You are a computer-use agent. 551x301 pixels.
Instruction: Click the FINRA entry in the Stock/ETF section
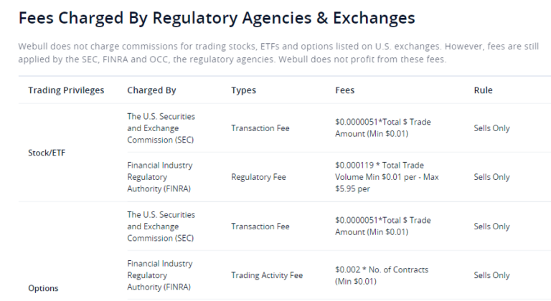(x=159, y=177)
